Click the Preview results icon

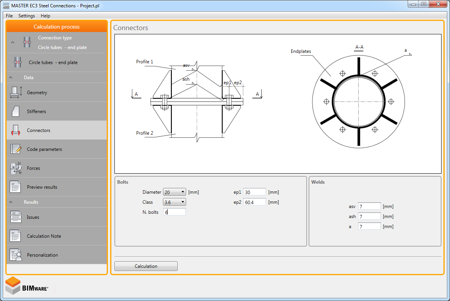[16, 187]
